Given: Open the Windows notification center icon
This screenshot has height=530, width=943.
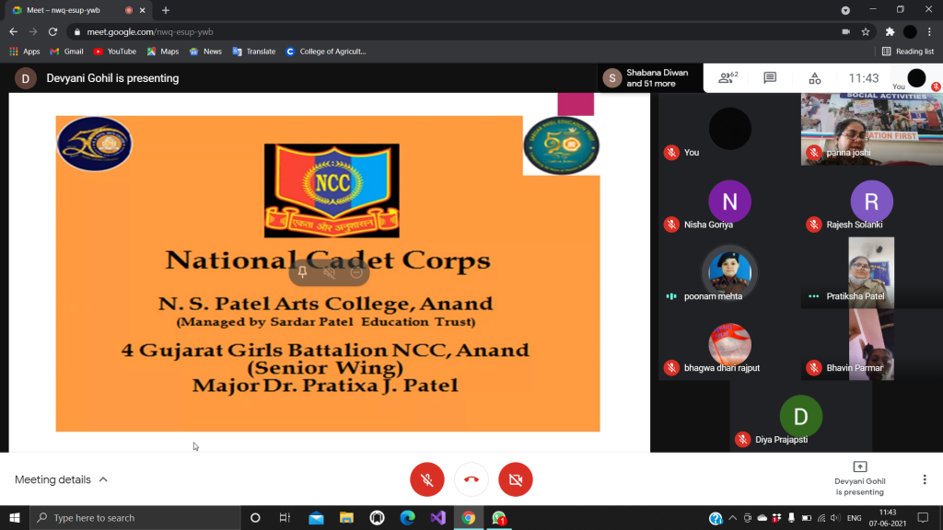Looking at the screenshot, I should pos(923,518).
